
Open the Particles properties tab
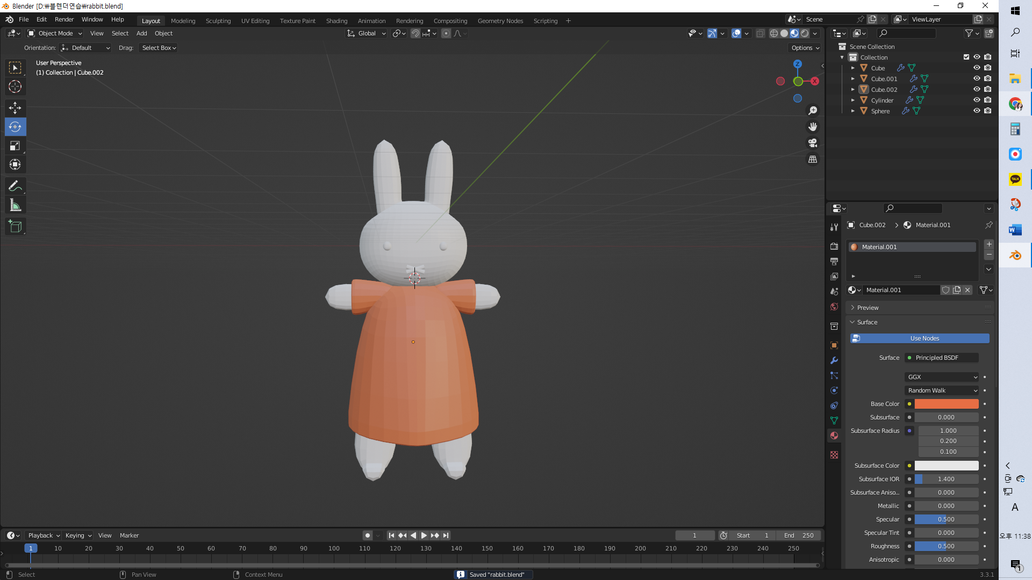click(x=834, y=375)
